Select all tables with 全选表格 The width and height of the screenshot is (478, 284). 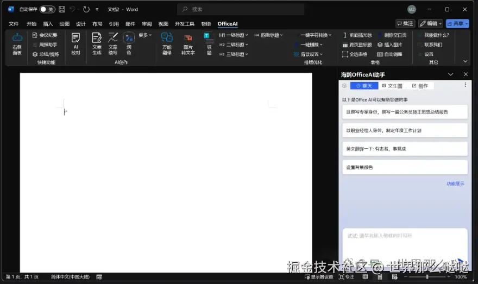pyautogui.click(x=355, y=54)
